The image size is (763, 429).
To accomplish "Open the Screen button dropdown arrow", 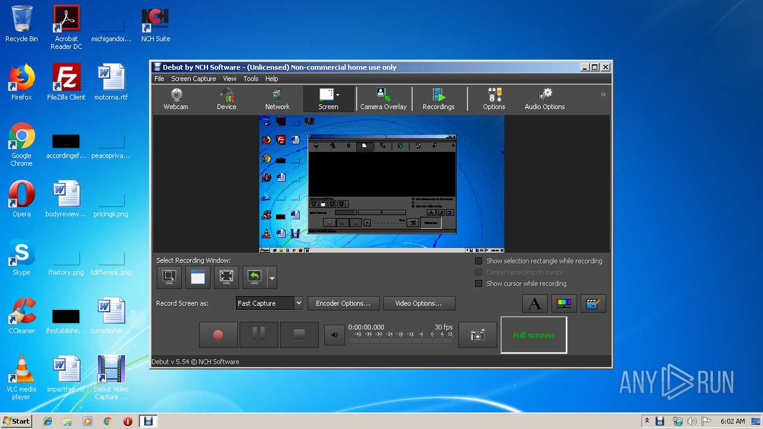I will (x=338, y=95).
